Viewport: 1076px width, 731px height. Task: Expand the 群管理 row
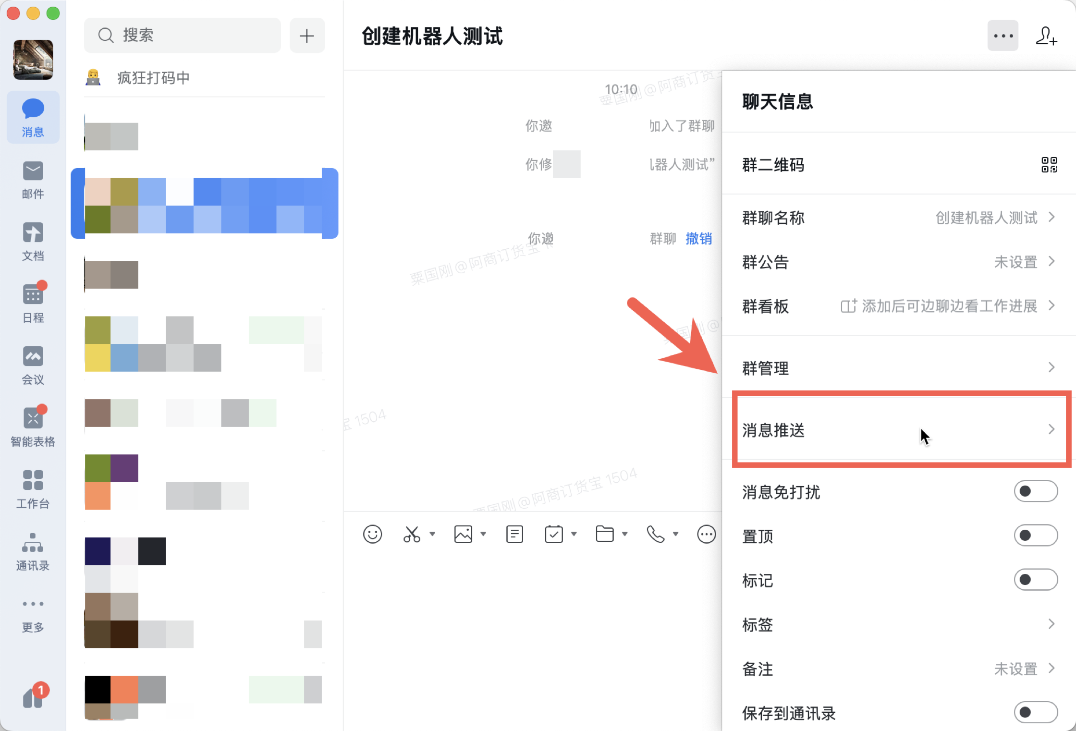pyautogui.click(x=898, y=368)
